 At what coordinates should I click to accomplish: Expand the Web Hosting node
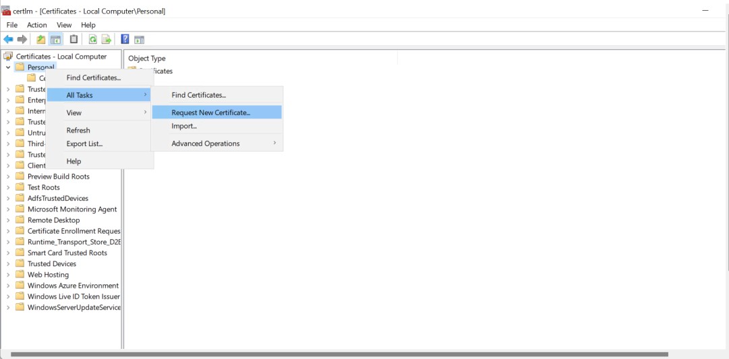[8, 275]
